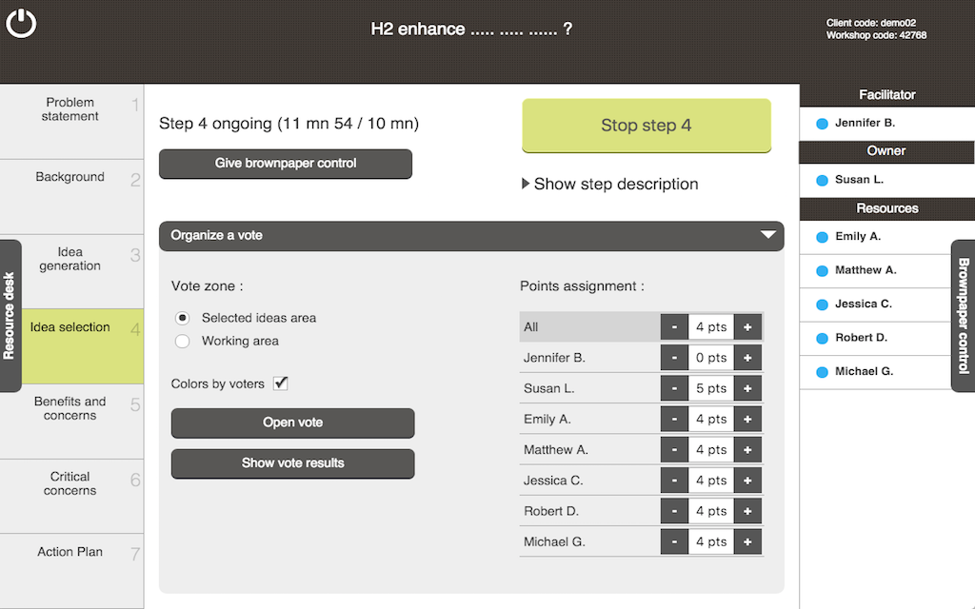Decrease Jennifer B.'s points with the minus button
The image size is (975, 609).
click(674, 358)
